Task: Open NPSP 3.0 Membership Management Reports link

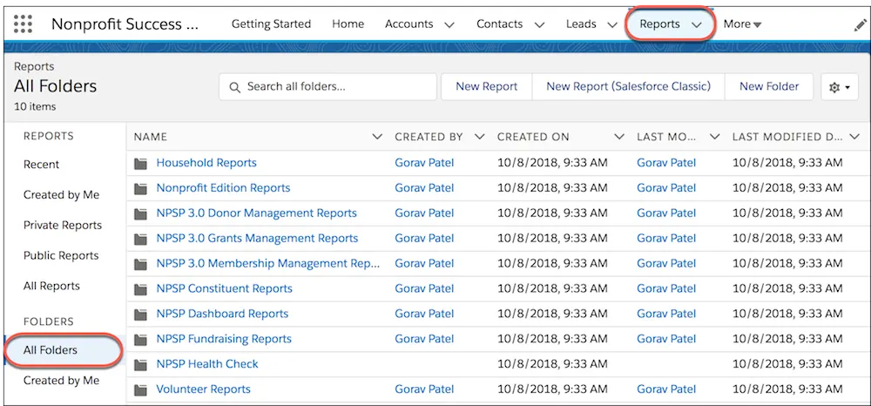Action: [268, 264]
